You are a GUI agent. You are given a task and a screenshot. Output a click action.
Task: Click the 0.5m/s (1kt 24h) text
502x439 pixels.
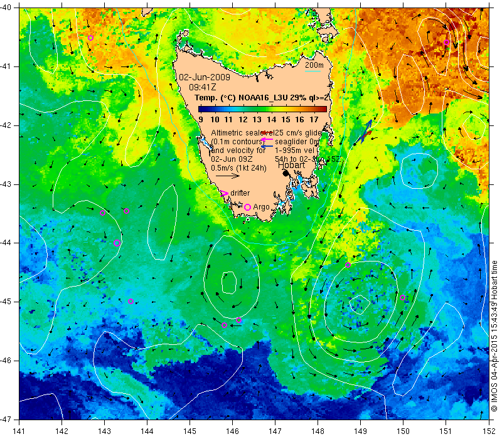pyautogui.click(x=238, y=167)
